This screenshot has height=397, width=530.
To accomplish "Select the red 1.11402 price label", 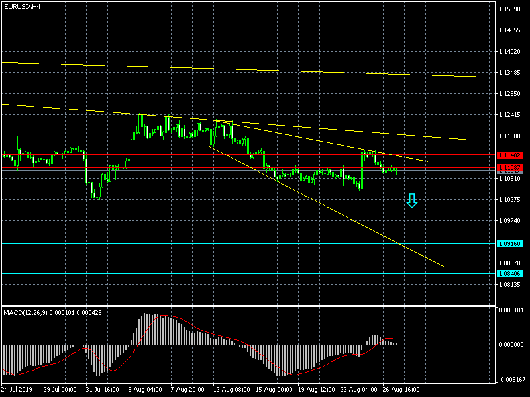I will 509,155.
